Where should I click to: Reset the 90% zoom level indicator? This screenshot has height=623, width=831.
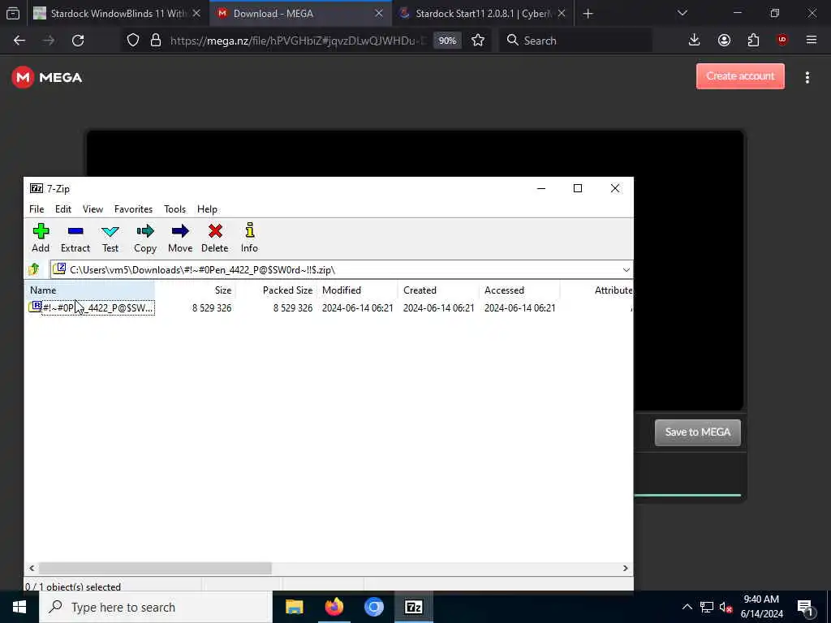coord(447,41)
